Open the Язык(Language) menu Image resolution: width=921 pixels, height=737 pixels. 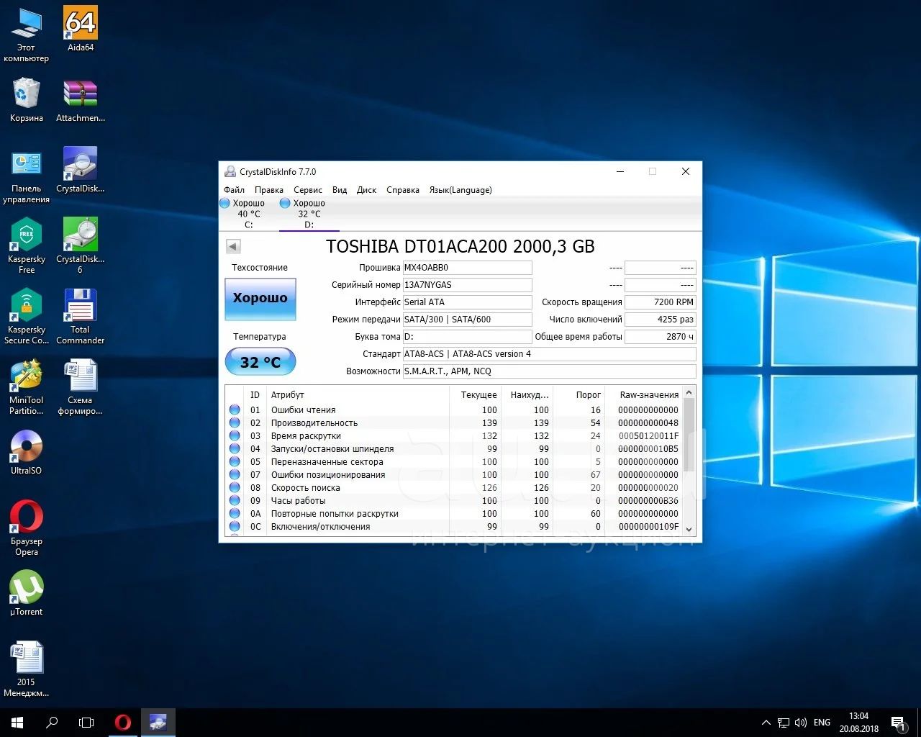tap(460, 190)
